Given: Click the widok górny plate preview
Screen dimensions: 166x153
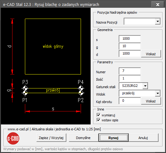Looking at the screenshot, I should pyautogui.click(x=53, y=47).
